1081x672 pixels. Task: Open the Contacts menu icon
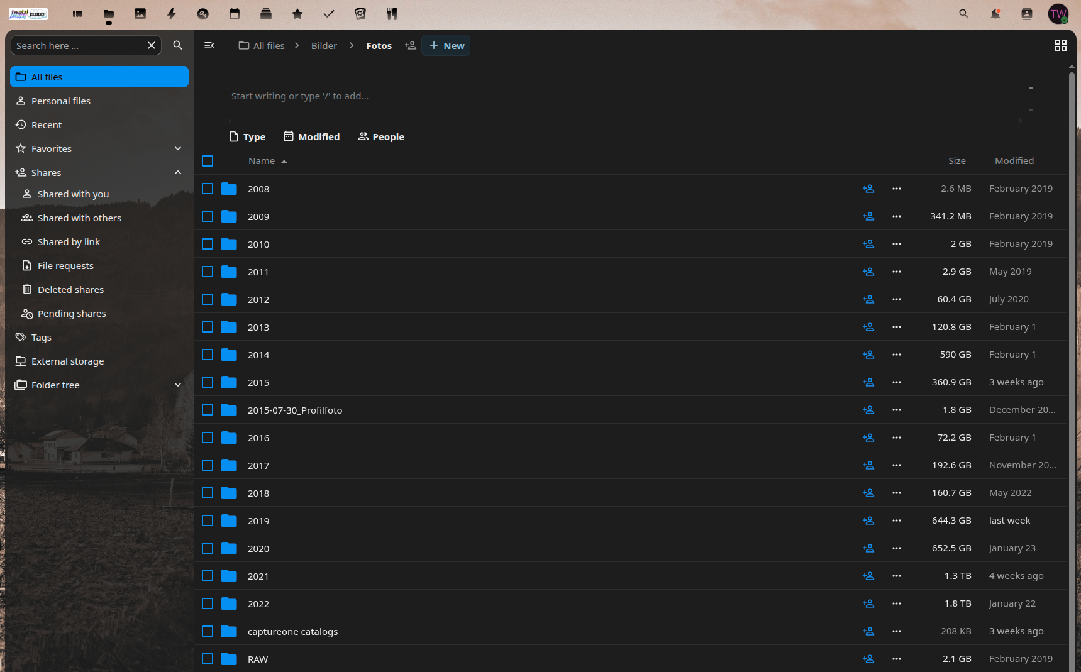coord(1026,14)
